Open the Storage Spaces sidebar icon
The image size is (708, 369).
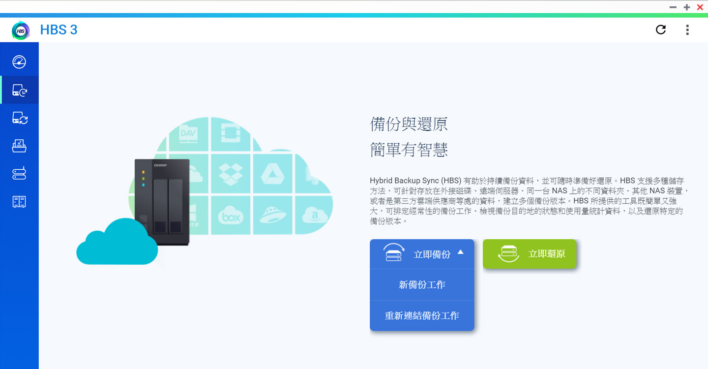point(19,174)
